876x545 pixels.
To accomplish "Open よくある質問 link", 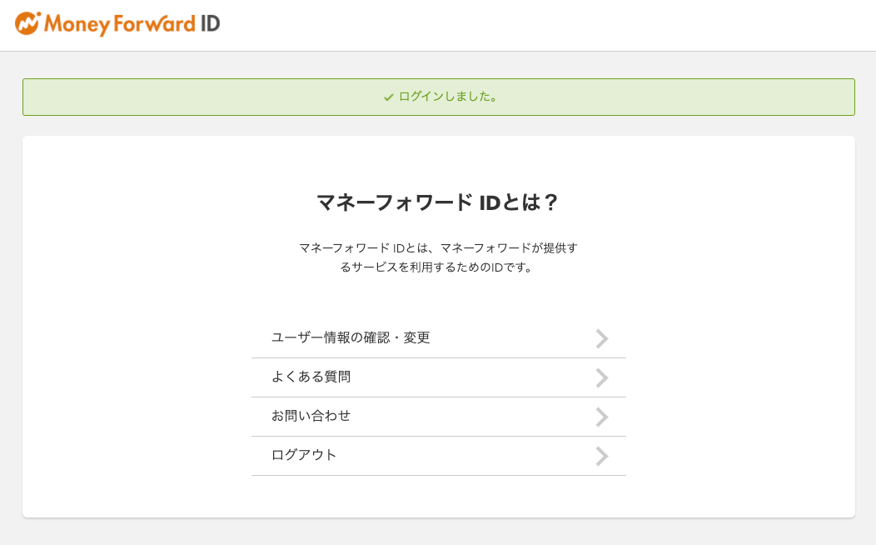I will pos(439,377).
